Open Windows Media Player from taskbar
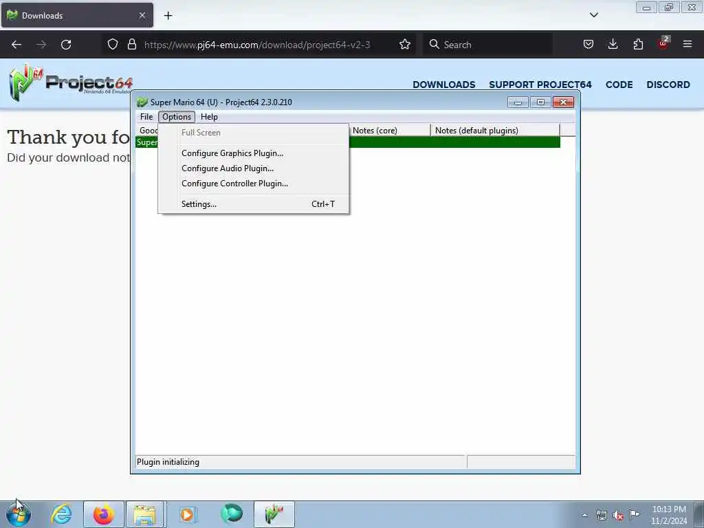The height and width of the screenshot is (528, 704). pos(188,514)
